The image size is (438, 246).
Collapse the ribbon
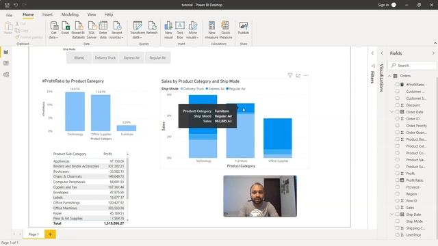[435, 43]
